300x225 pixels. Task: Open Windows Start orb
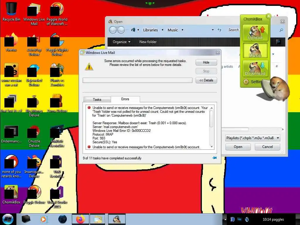(x=8, y=219)
